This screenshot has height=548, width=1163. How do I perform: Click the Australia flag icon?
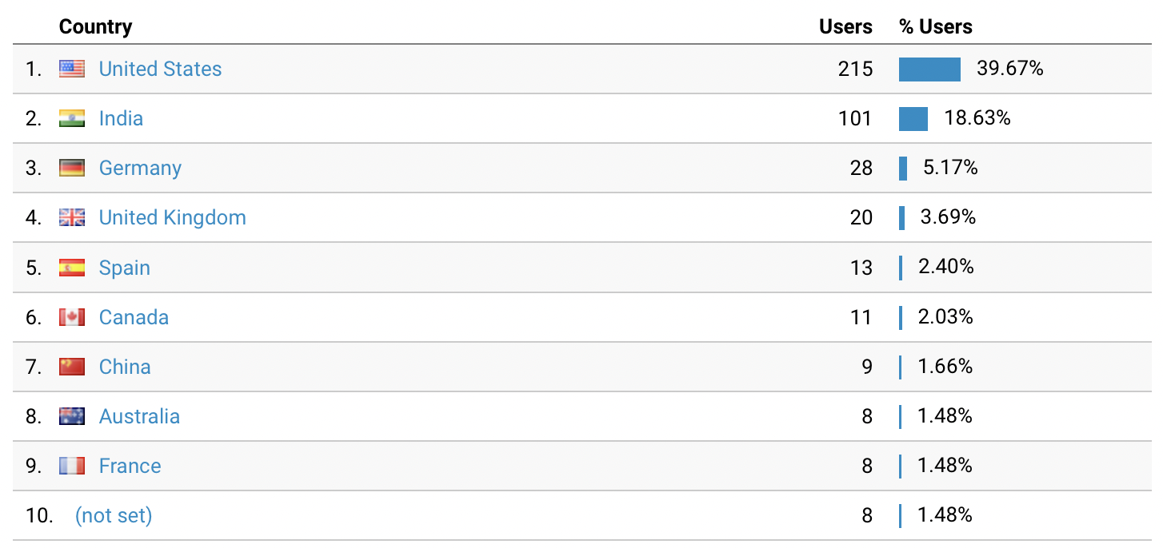(72, 416)
